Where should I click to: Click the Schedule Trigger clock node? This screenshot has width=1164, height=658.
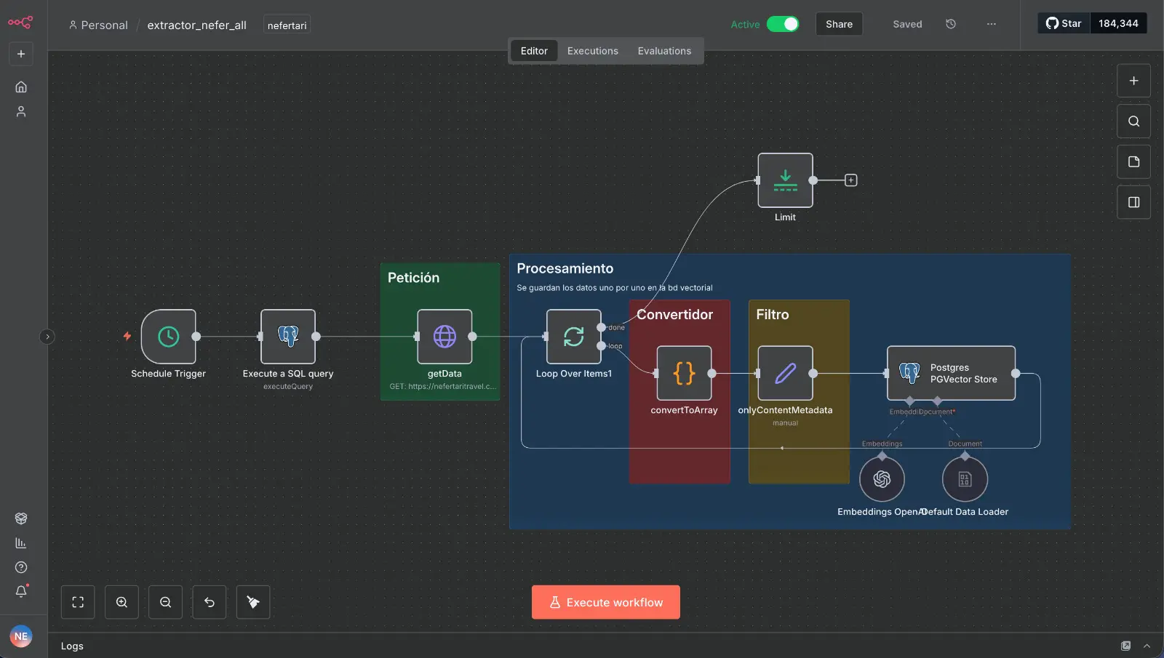pos(168,337)
